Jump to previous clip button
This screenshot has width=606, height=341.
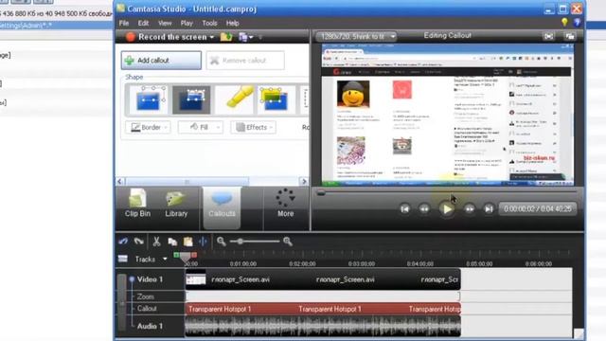tap(404, 209)
